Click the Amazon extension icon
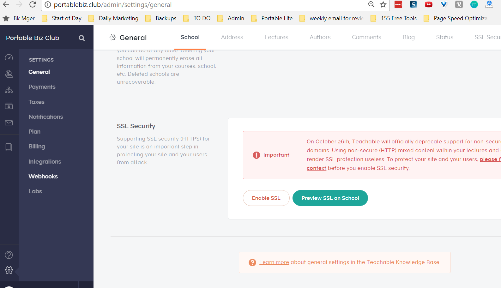Image resolution: width=501 pixels, height=288 pixels. click(x=489, y=4)
